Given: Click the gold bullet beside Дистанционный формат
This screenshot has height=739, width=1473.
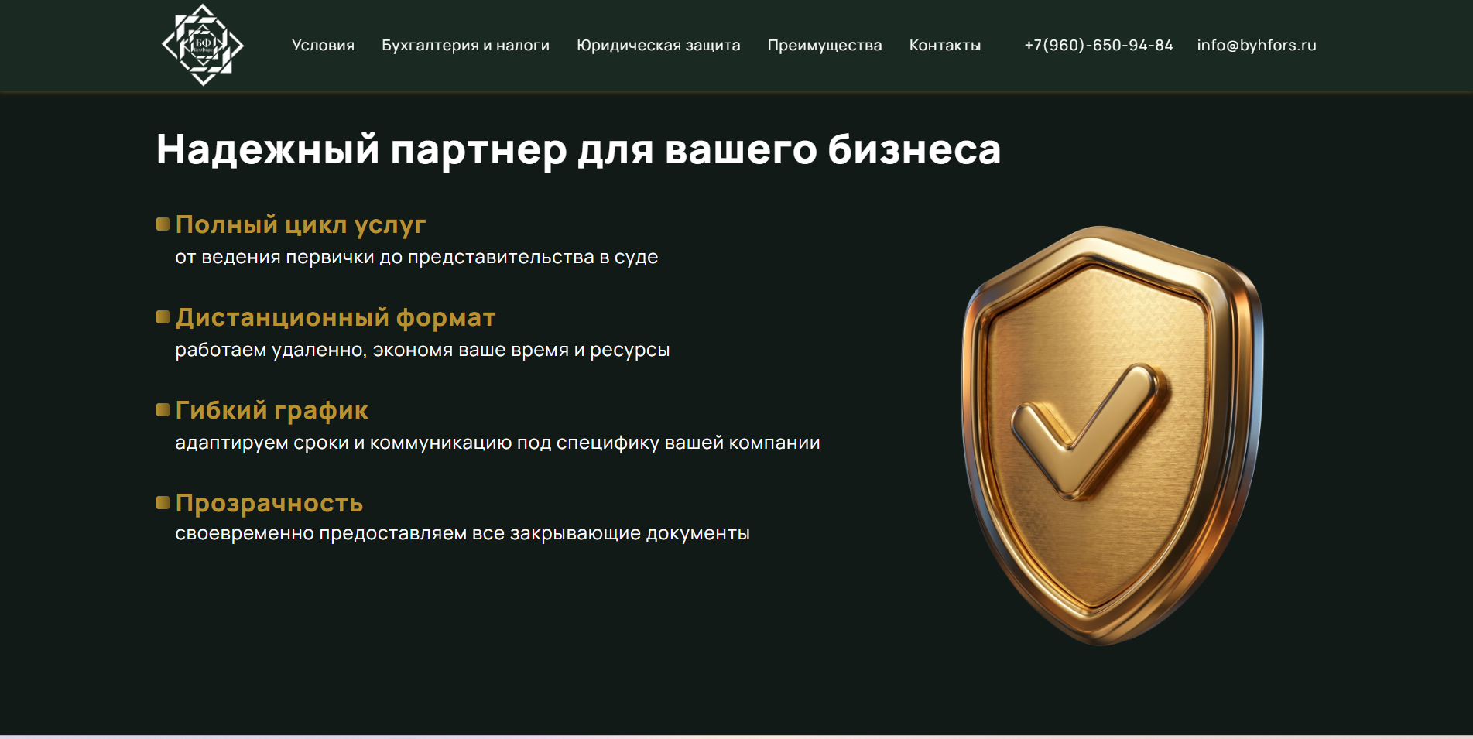Looking at the screenshot, I should click(x=163, y=316).
